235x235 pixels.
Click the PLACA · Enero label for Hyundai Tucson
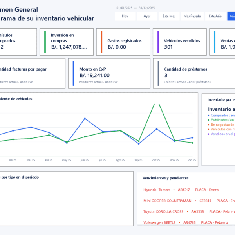click(207, 190)
